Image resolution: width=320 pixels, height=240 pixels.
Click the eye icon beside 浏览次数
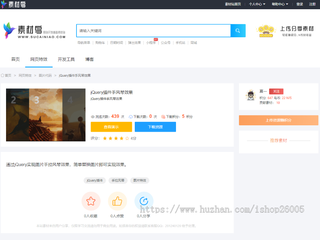(x=93, y=117)
